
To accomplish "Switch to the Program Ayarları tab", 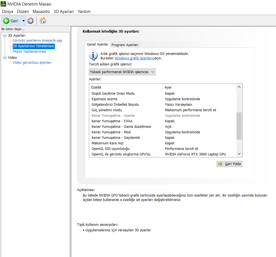I will tap(125, 45).
